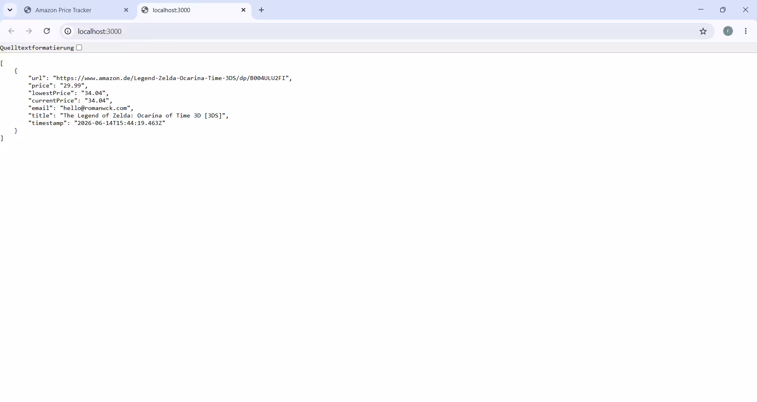757x402 pixels.
Task: Go forward to the next page
Action: (x=29, y=31)
